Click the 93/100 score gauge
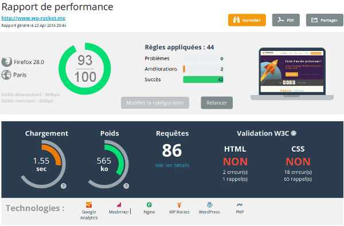Screen dimensions: 344x226 [x=85, y=69]
